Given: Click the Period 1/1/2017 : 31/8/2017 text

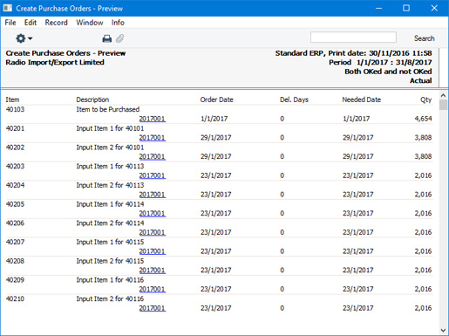Looking at the screenshot, I should [x=380, y=62].
